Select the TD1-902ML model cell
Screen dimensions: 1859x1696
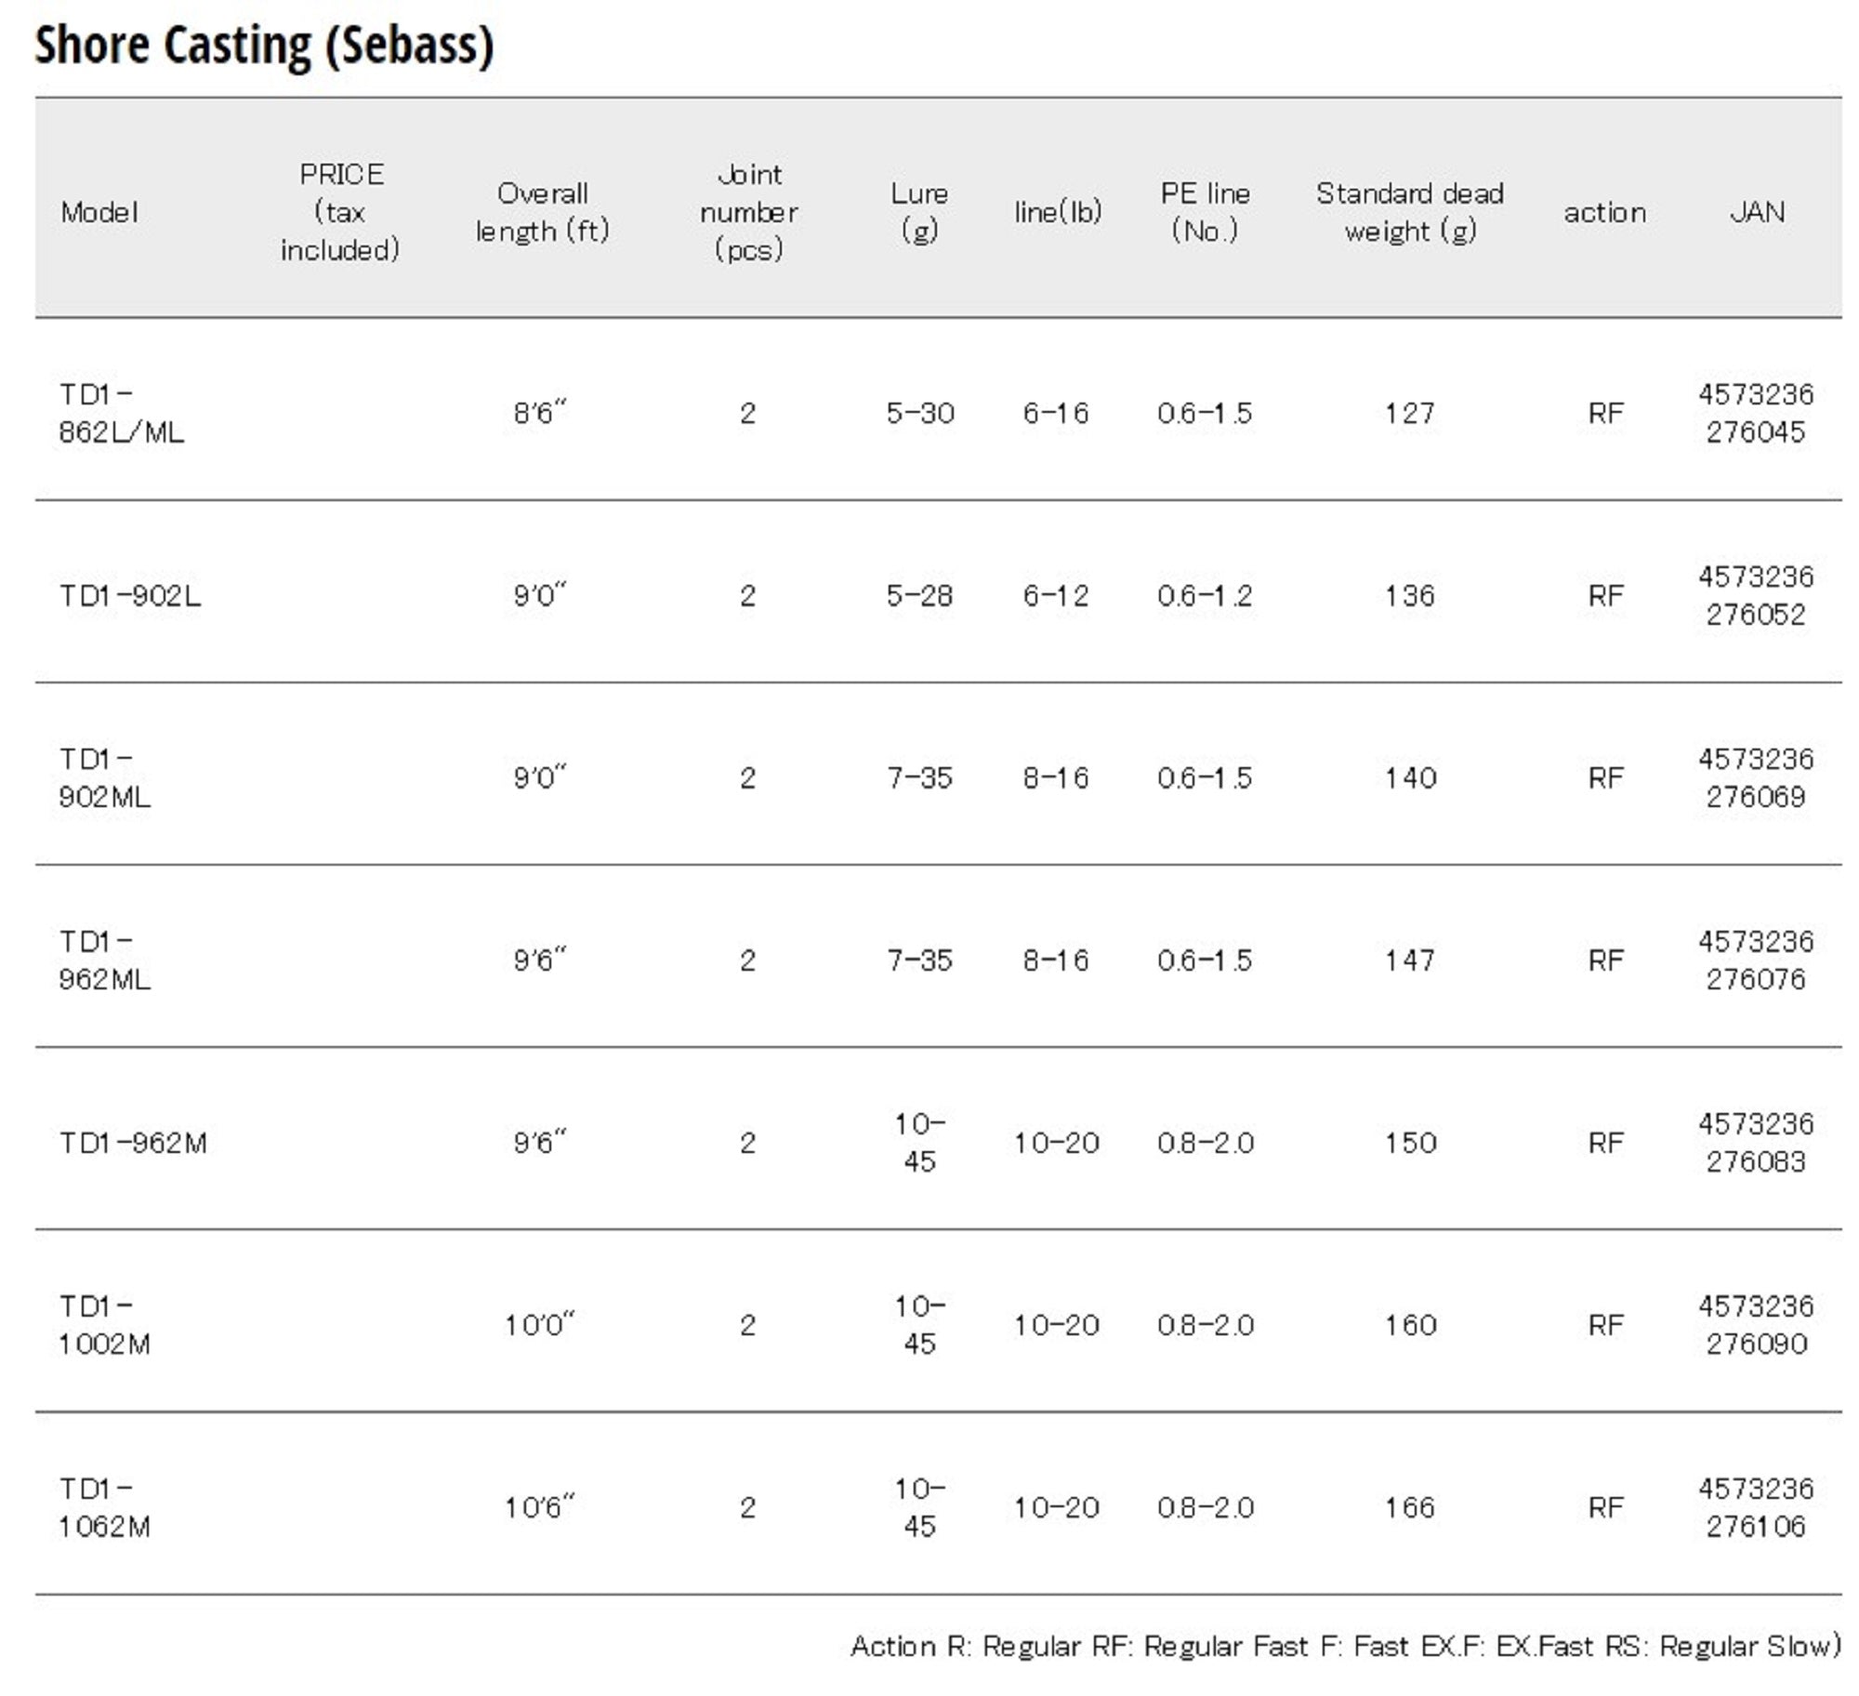pos(105,777)
